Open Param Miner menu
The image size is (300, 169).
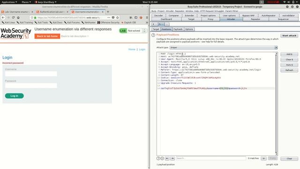tap(232, 11)
